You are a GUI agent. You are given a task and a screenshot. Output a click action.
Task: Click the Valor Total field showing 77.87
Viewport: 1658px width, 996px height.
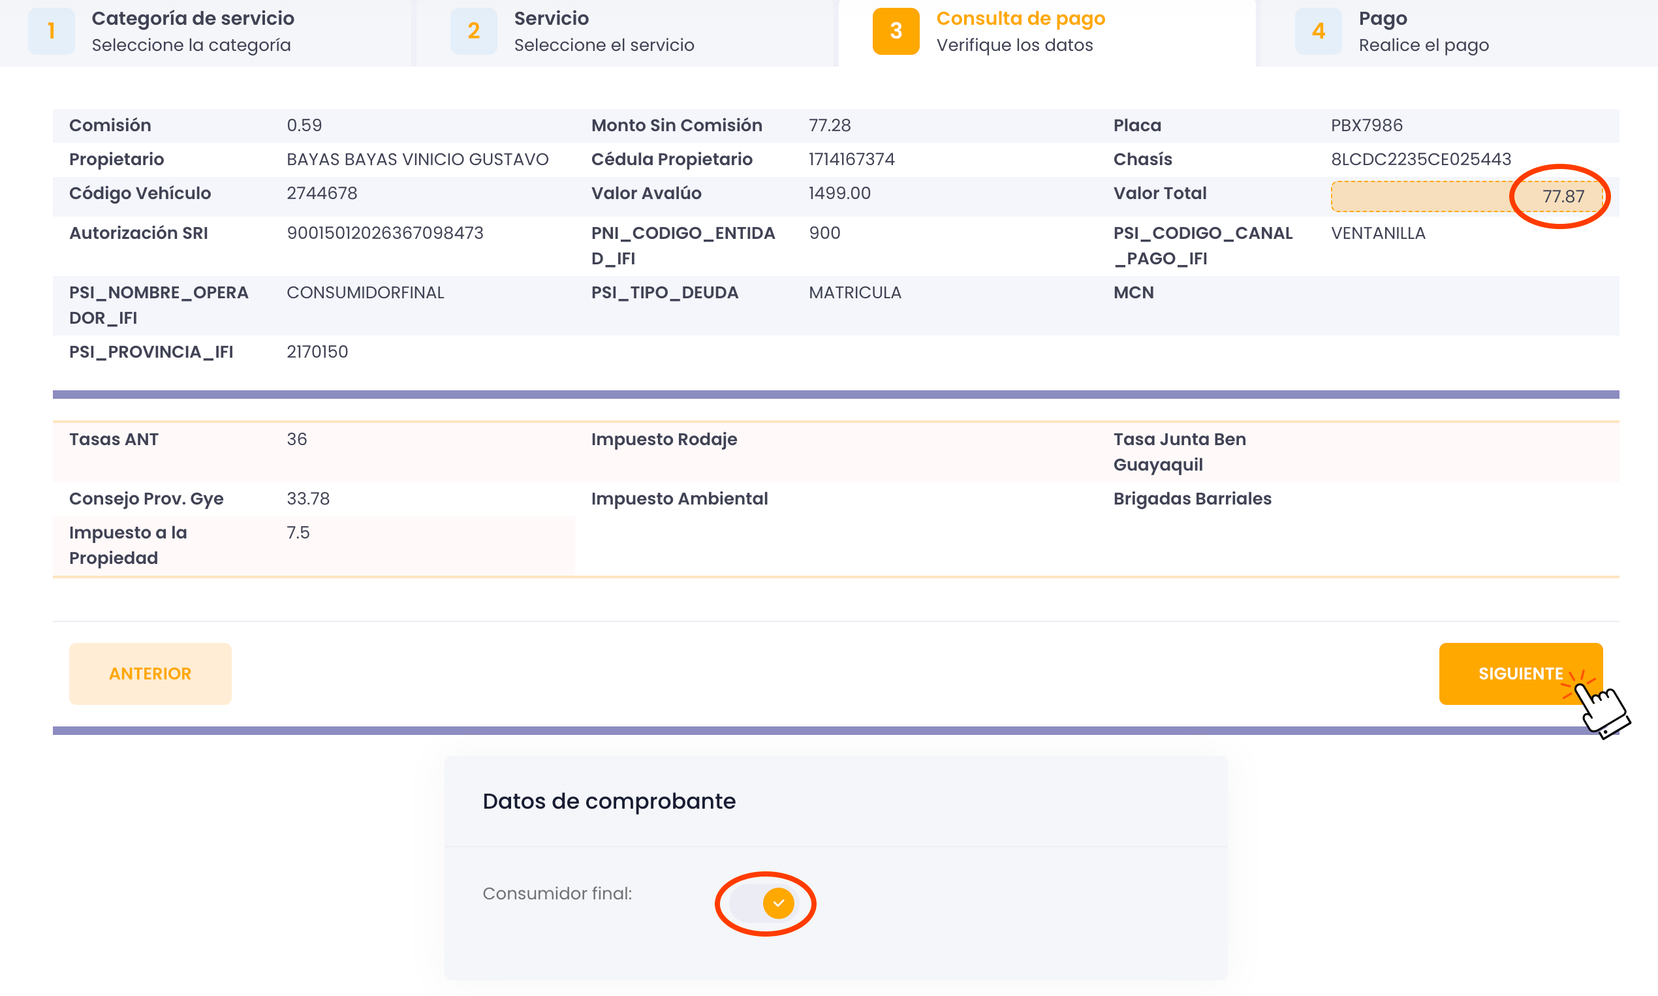[x=1467, y=196]
